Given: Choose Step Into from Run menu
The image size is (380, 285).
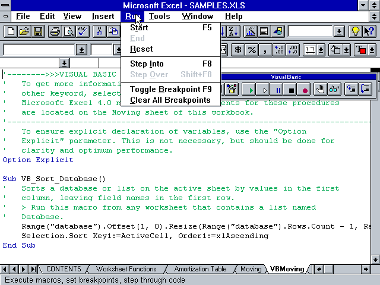Looking at the screenshot, I should pos(147,64).
